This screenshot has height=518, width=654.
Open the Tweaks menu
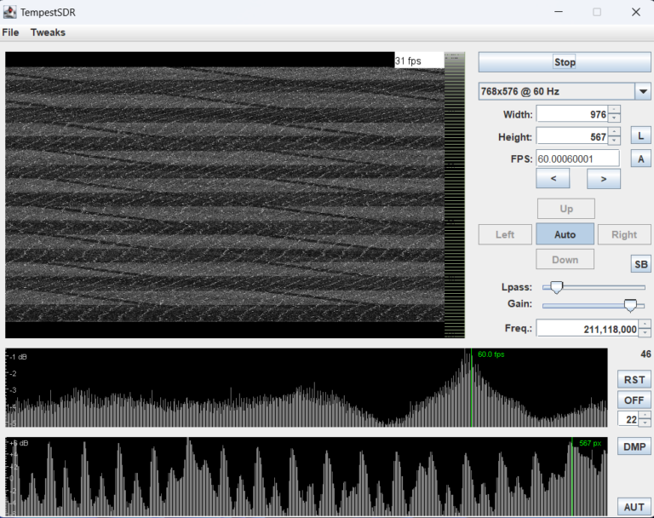pyautogui.click(x=48, y=32)
